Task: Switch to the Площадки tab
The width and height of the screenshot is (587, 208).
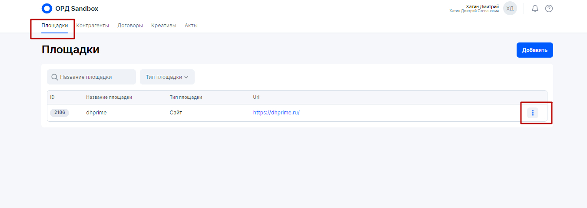Action: coord(55,26)
